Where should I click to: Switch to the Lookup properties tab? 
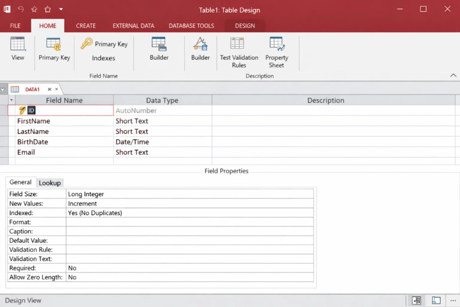click(50, 183)
